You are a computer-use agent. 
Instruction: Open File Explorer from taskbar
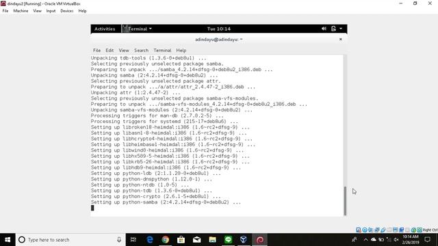212,240
